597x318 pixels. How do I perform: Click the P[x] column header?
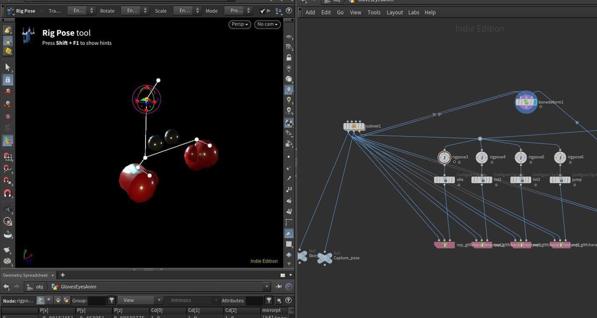(56, 311)
